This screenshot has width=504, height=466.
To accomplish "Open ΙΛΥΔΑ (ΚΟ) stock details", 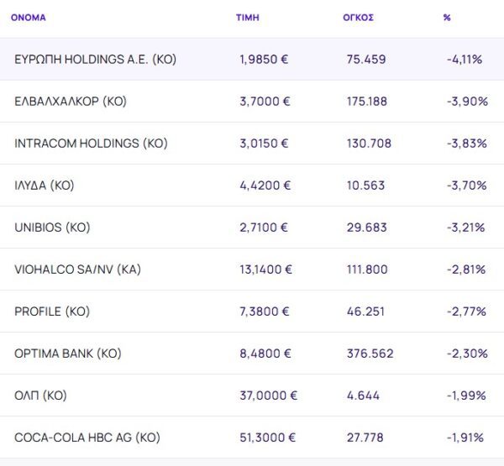I will point(45,186).
